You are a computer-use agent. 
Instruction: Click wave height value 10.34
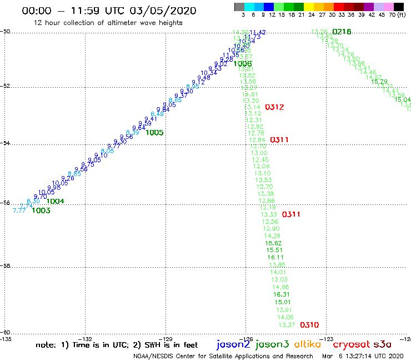(x=209, y=73)
